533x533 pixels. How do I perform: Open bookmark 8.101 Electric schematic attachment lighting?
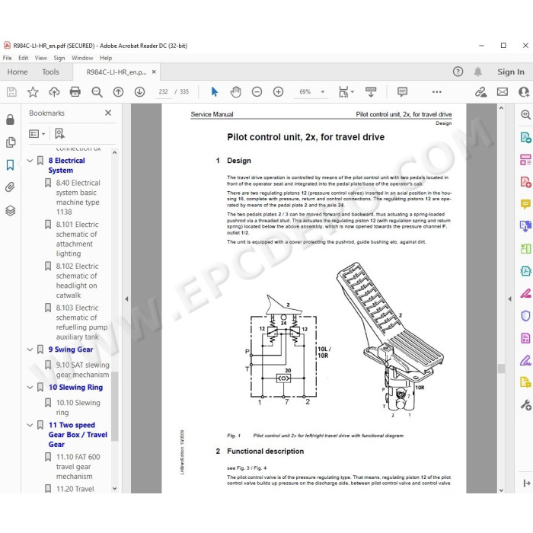[77, 239]
